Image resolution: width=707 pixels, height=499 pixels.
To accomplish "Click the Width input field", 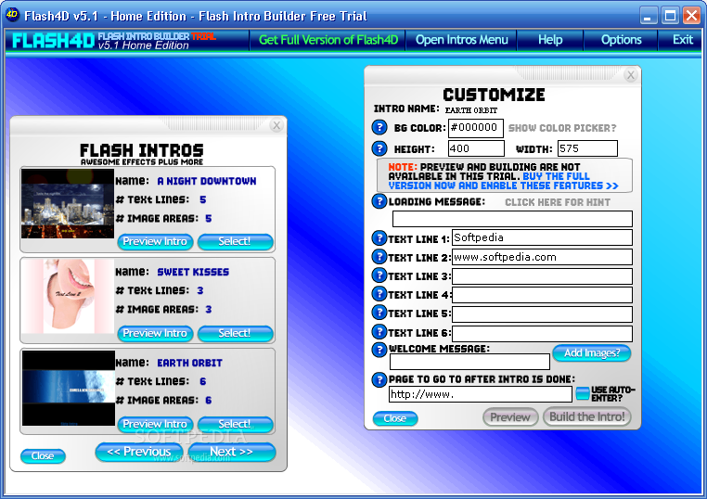I will [x=587, y=148].
